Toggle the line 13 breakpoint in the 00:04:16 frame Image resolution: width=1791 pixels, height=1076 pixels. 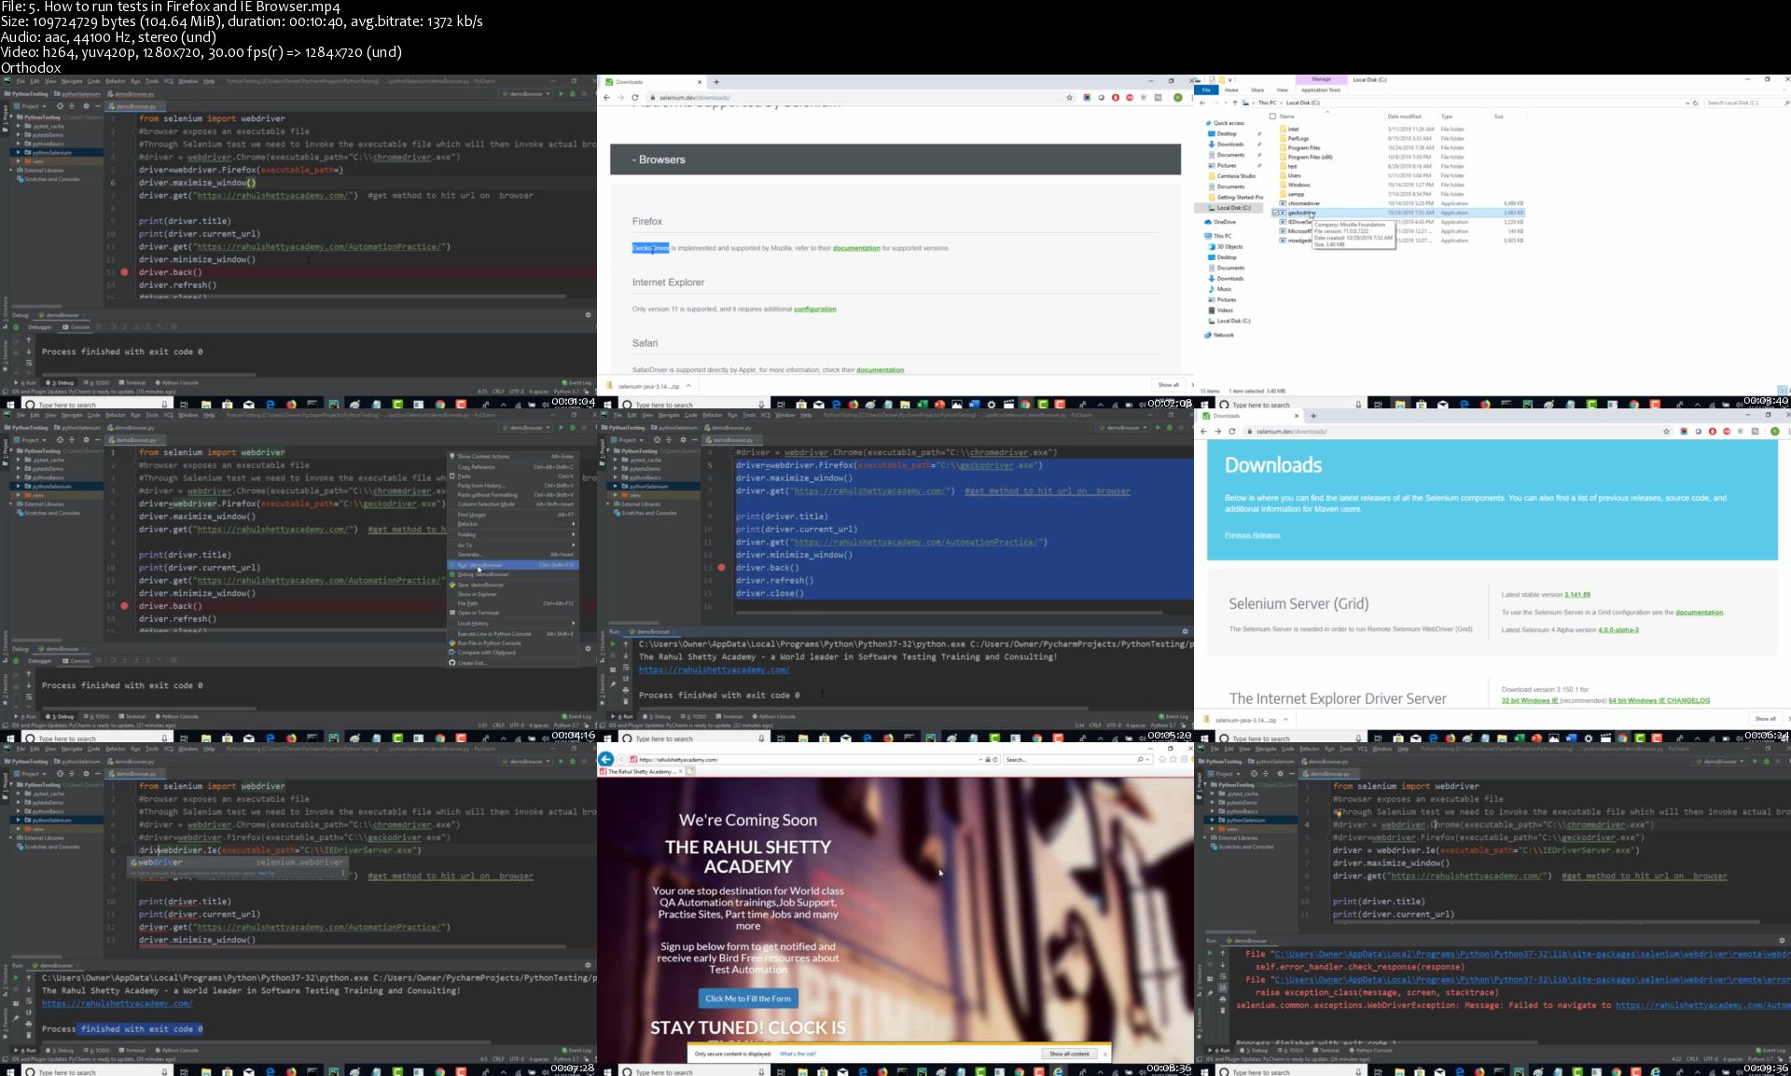(124, 606)
